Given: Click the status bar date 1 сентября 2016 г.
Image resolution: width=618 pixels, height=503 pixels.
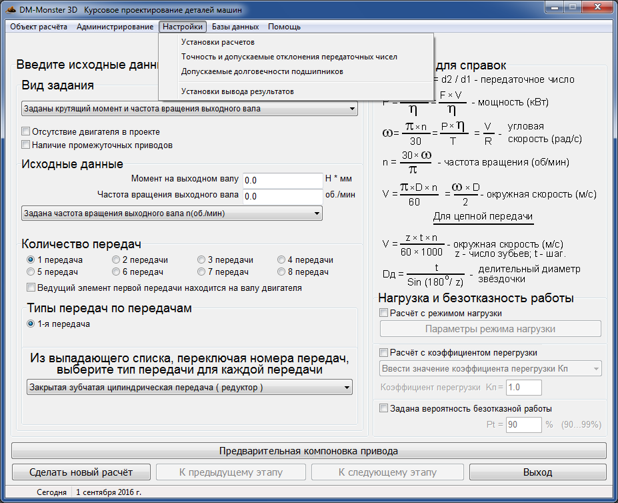Looking at the screenshot, I should point(109,492).
